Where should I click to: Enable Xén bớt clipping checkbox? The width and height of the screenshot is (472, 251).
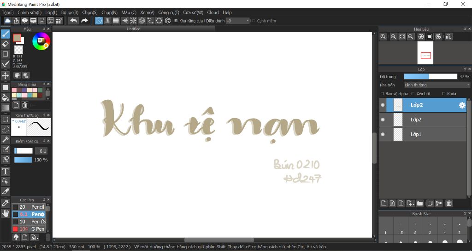[x=413, y=94]
